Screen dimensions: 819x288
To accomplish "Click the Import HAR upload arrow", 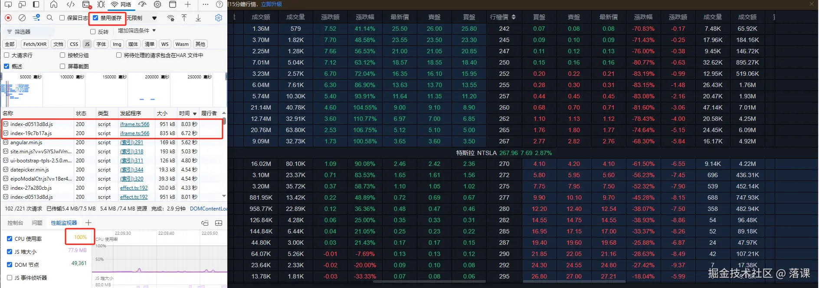I will point(184,18).
